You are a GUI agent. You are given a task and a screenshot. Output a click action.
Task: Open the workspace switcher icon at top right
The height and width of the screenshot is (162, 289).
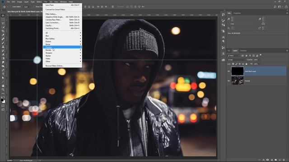[x=280, y=7]
